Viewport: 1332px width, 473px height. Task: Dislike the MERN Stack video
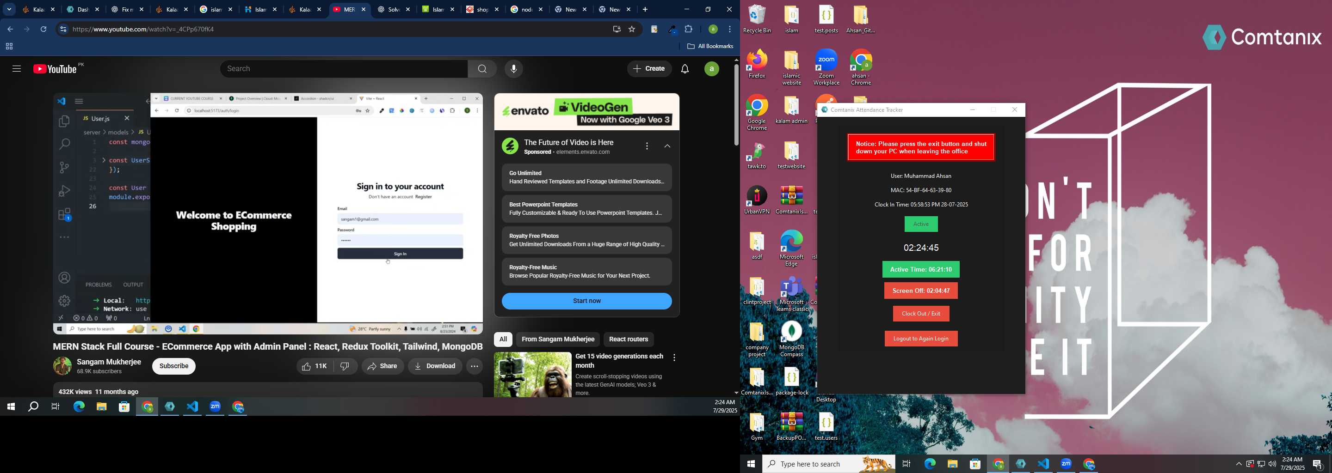click(345, 366)
